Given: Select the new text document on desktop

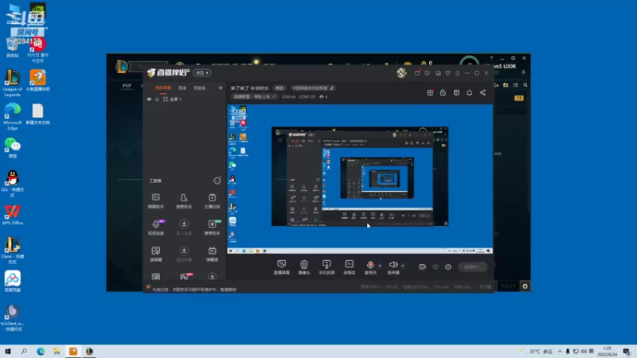Looking at the screenshot, I should pos(37,114).
